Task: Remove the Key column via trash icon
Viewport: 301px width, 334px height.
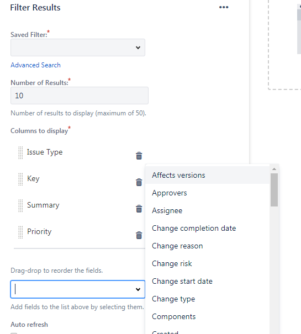Action: pyautogui.click(x=139, y=182)
